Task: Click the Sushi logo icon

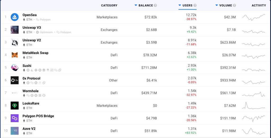Action: pos(15,67)
